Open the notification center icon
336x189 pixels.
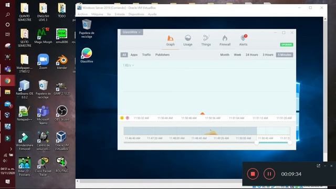(7, 182)
